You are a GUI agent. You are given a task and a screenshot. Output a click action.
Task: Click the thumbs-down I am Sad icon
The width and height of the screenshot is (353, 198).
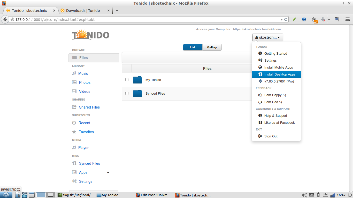coord(260,102)
